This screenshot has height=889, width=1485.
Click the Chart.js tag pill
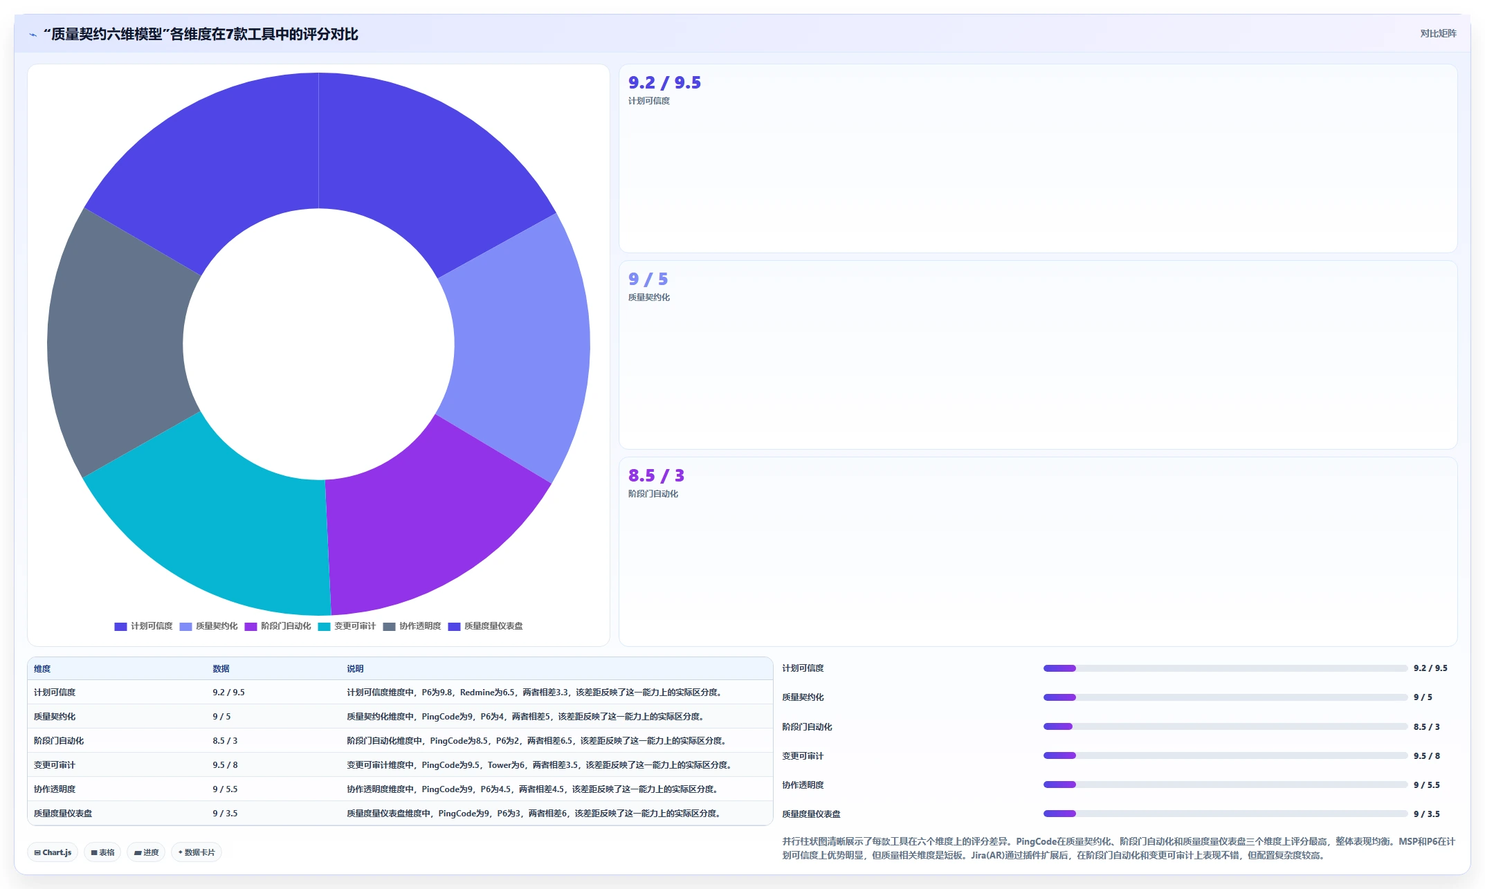coord(53,852)
